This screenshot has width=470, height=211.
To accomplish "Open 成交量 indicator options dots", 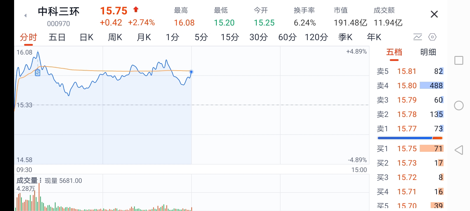I will click(x=40, y=181).
